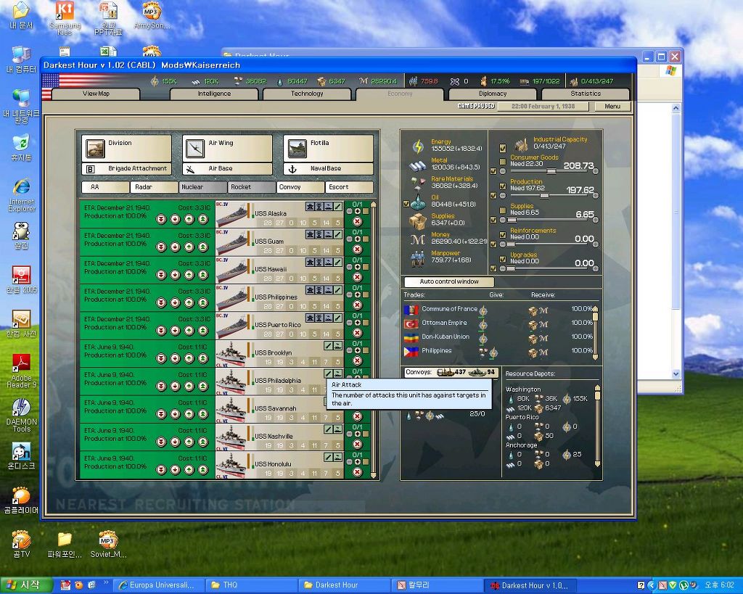Click the Supplies crates icon

click(417, 220)
